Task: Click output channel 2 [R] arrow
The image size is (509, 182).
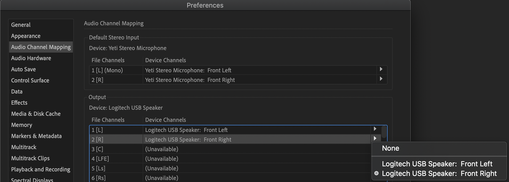Action: [375, 139]
